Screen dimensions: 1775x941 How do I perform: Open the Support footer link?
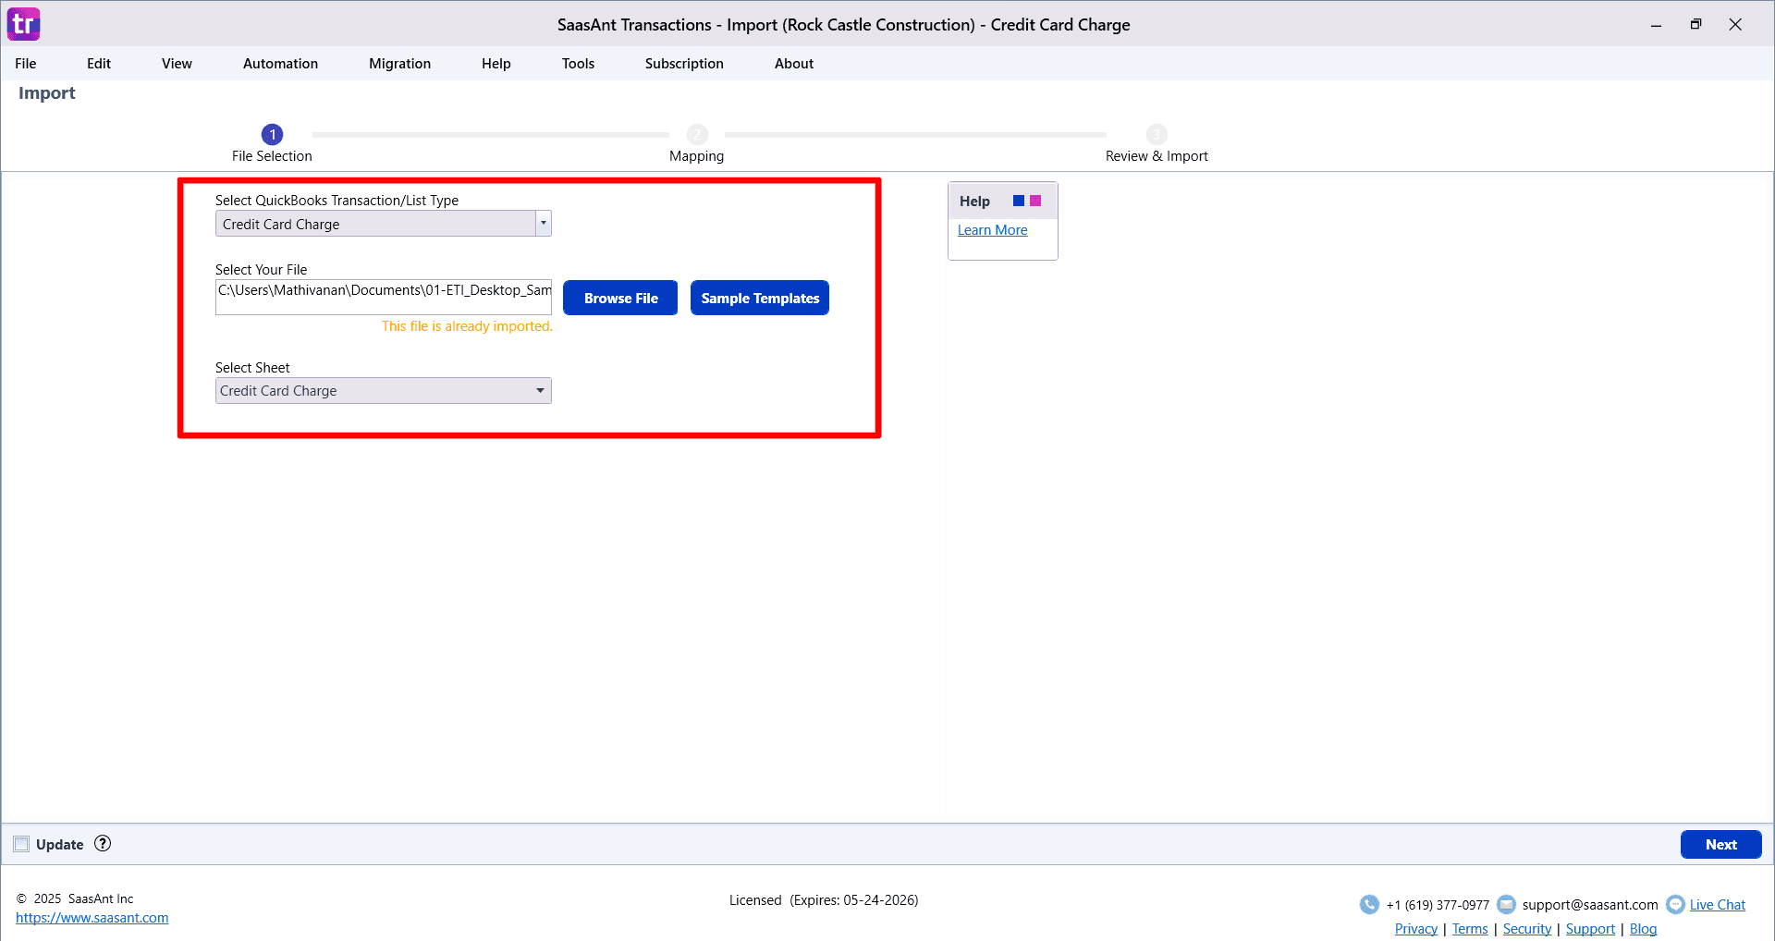pos(1590,929)
